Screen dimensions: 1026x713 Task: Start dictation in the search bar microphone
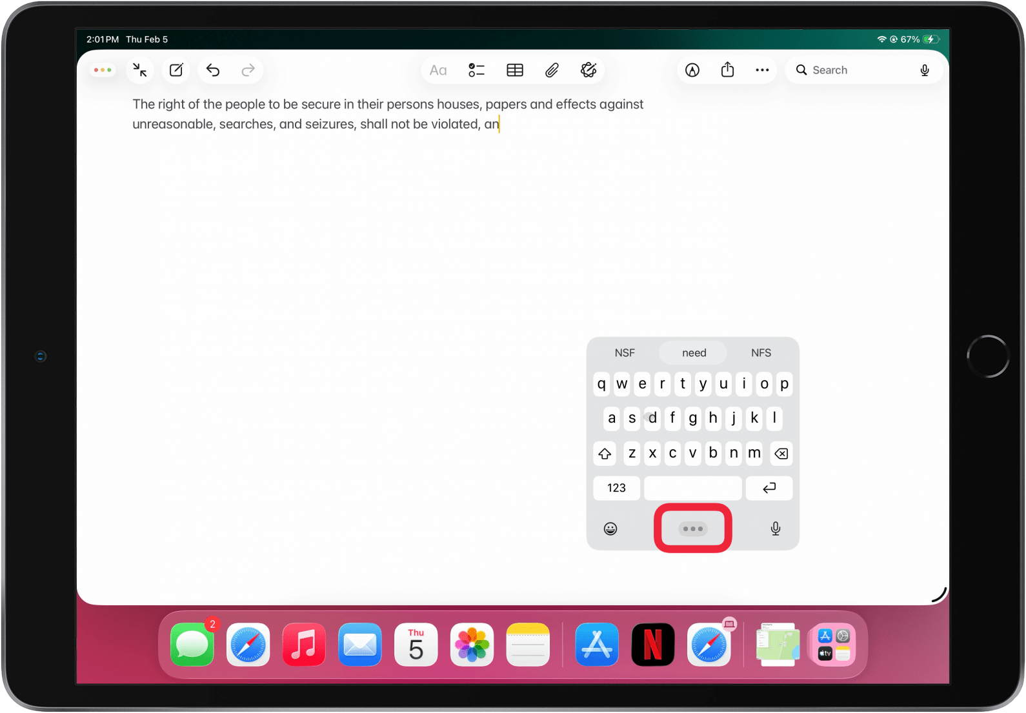coord(925,70)
